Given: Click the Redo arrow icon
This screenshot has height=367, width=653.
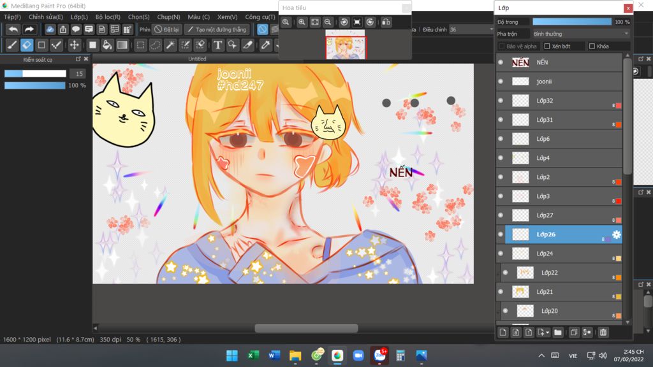Looking at the screenshot, I should [29, 29].
